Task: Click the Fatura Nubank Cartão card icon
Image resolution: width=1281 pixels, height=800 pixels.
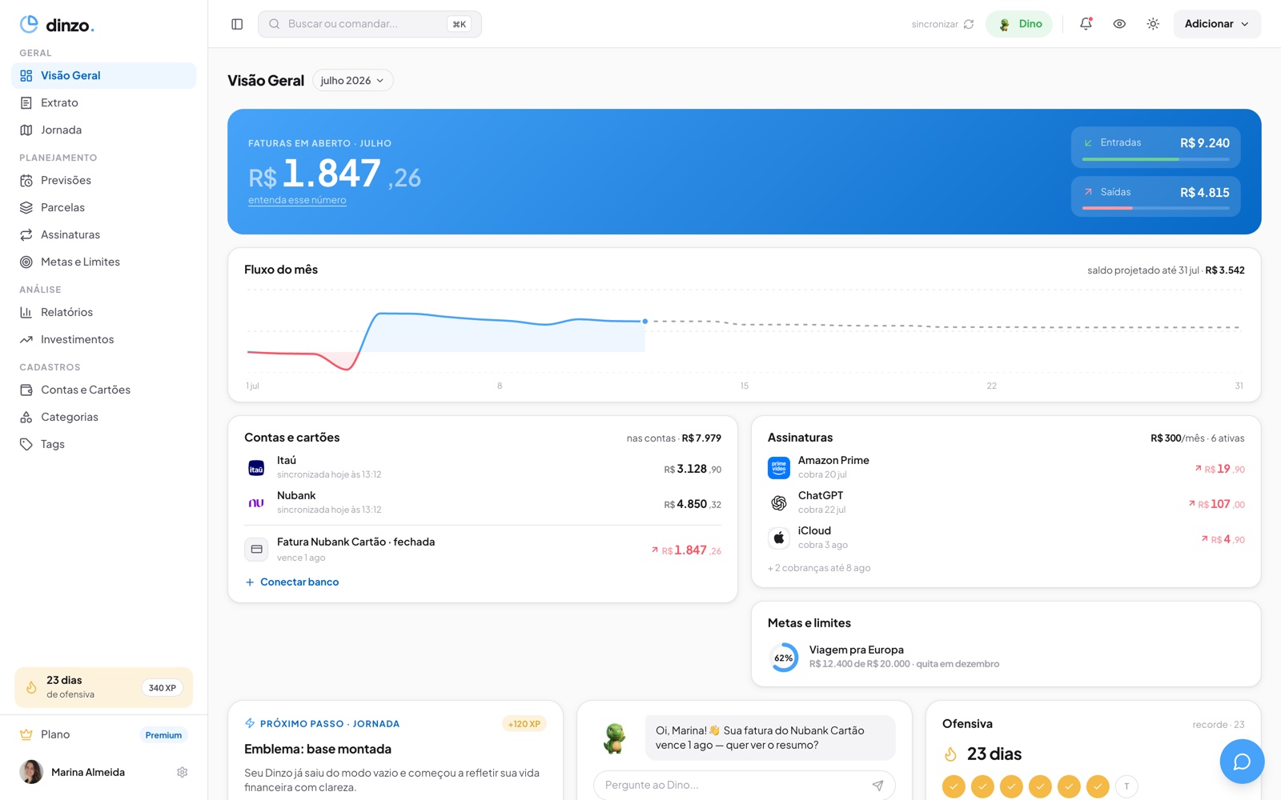Action: [x=256, y=549]
